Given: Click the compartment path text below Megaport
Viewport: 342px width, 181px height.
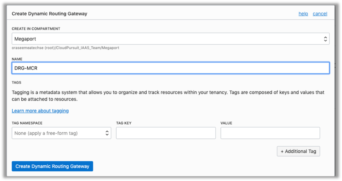Looking at the screenshot, I should [65, 48].
